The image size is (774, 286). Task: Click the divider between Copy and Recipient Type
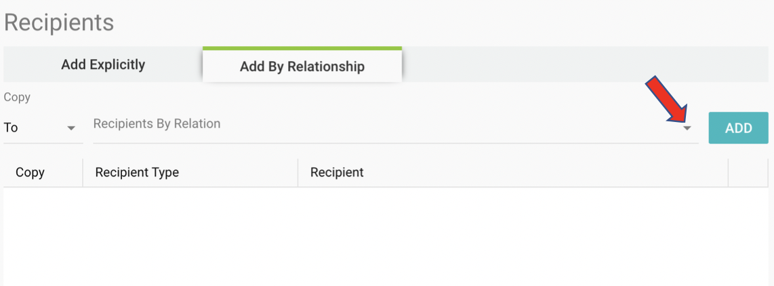click(83, 172)
